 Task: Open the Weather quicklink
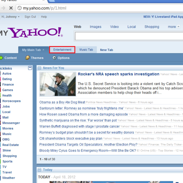(9, 178)
